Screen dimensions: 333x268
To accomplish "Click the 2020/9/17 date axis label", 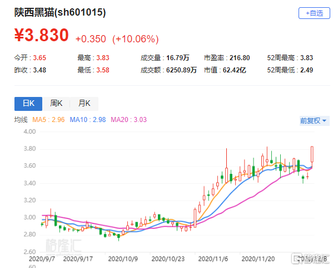I will pos(78,259).
